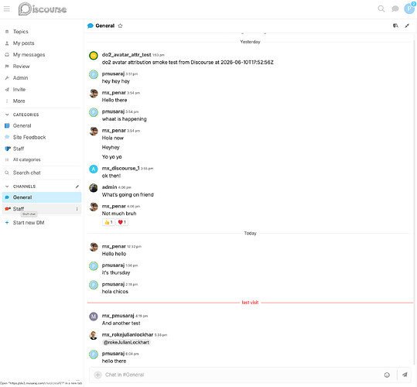The height and width of the screenshot is (387, 417).
Task: Open Staff channel options ellipsis menu
Action: coord(77,209)
